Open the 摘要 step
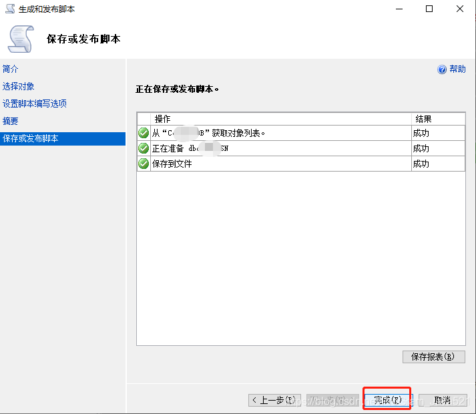The image size is (476, 414). click(x=10, y=121)
